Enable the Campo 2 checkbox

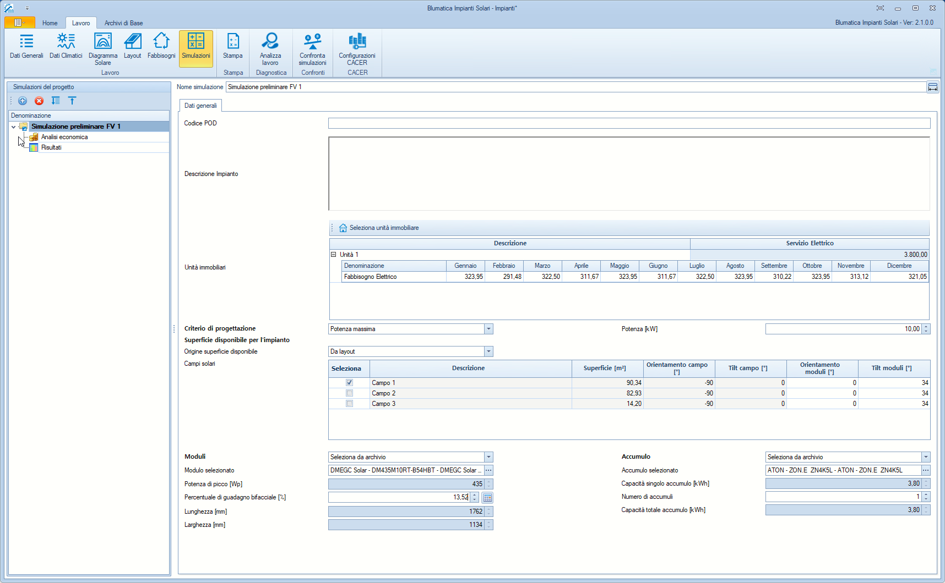click(x=349, y=393)
